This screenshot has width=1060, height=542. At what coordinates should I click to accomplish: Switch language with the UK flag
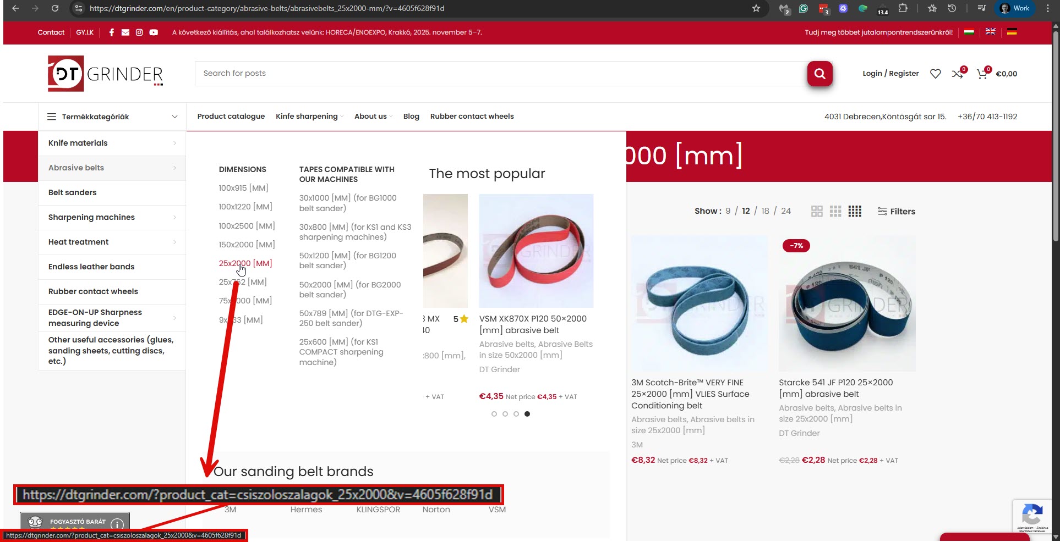pos(990,32)
